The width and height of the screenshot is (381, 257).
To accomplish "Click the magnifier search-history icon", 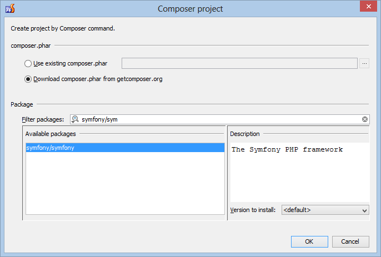I will coord(75,119).
